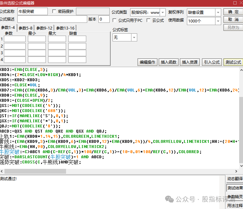Open the 编辑操作 menu button

click(147, 62)
